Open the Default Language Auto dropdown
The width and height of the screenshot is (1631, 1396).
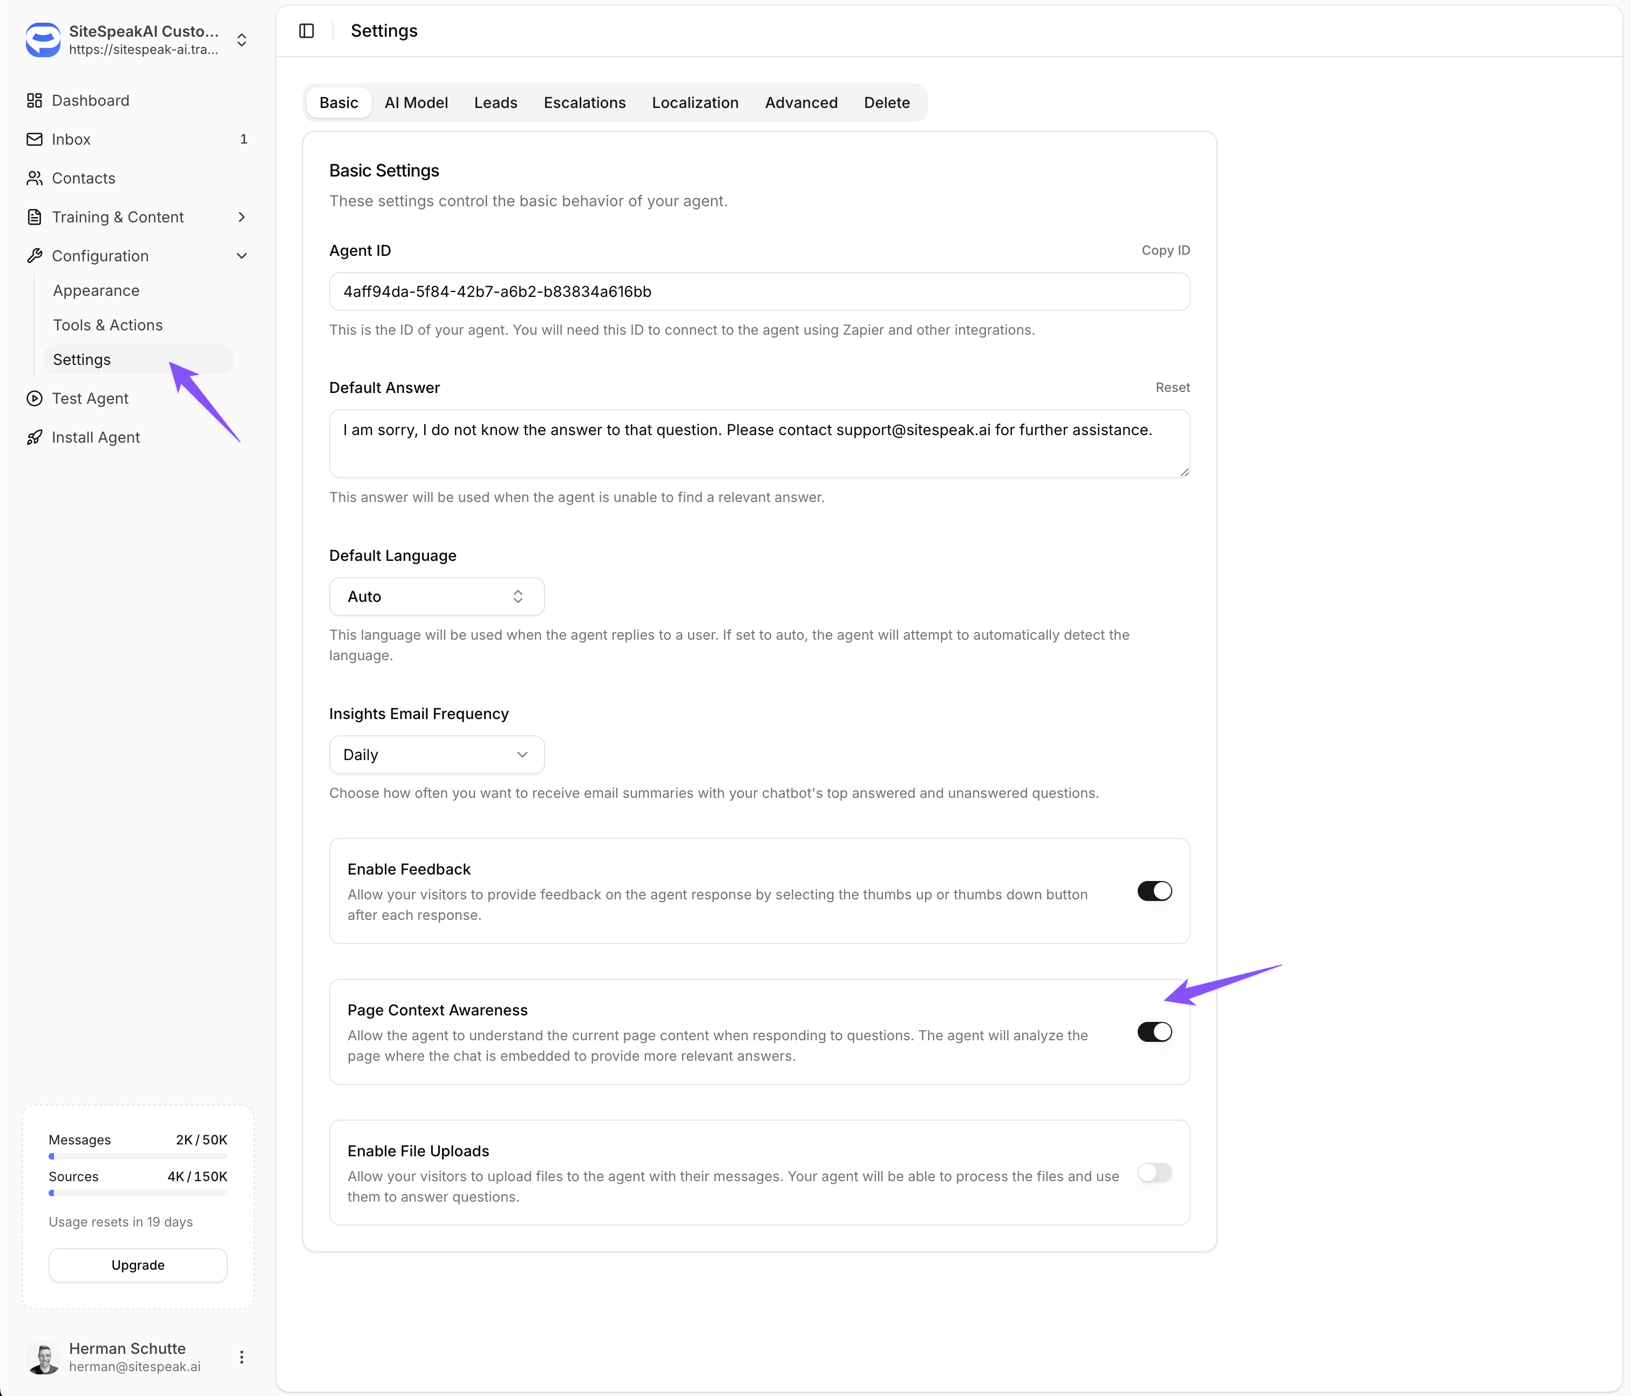pyautogui.click(x=436, y=597)
